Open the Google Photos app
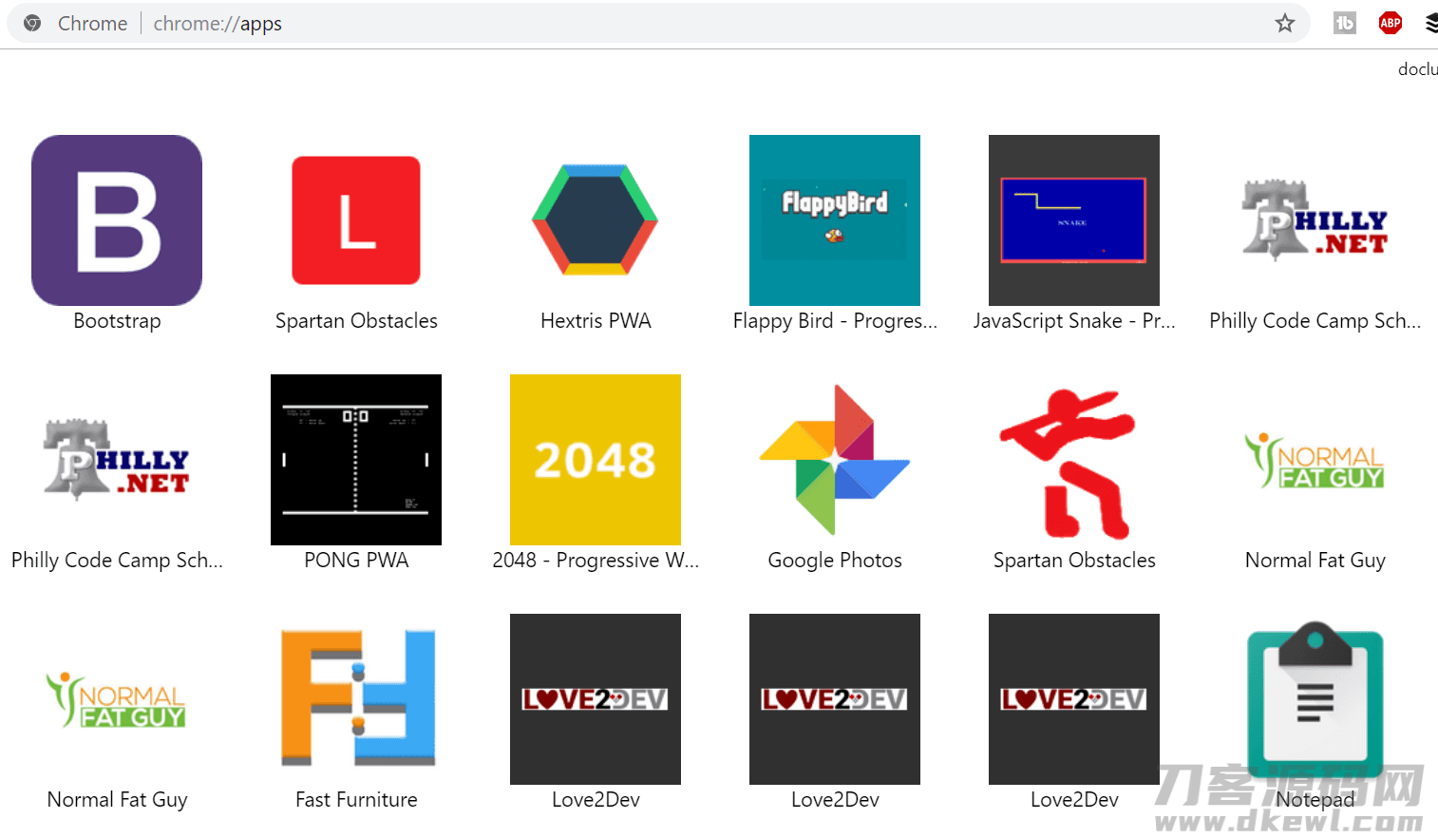 pyautogui.click(x=835, y=460)
